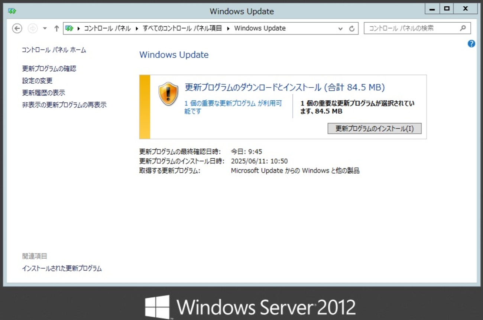This screenshot has height=320, width=483.
Task: Refresh the address bar location
Action: 352,29
